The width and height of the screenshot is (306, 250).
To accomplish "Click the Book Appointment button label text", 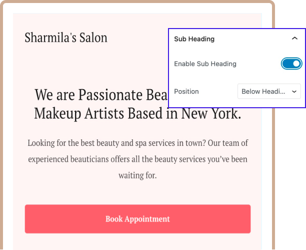I will coord(137,219).
